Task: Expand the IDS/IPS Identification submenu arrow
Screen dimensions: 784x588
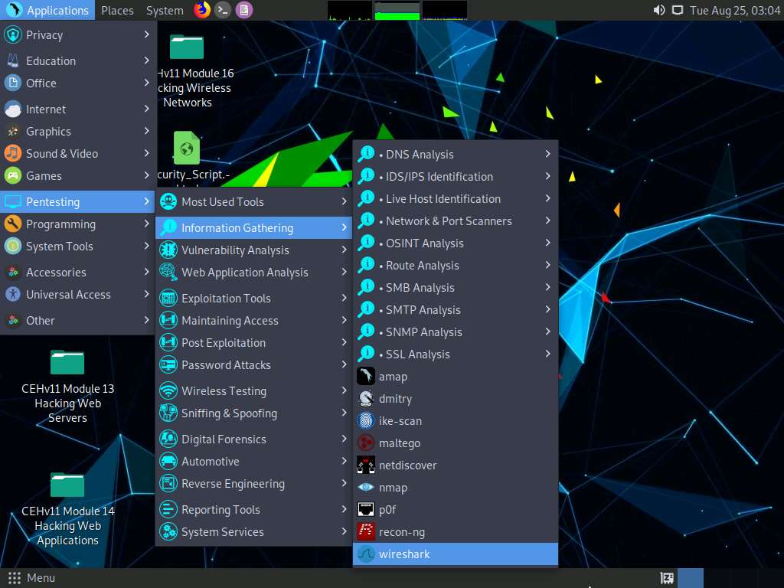Action: coord(547,176)
